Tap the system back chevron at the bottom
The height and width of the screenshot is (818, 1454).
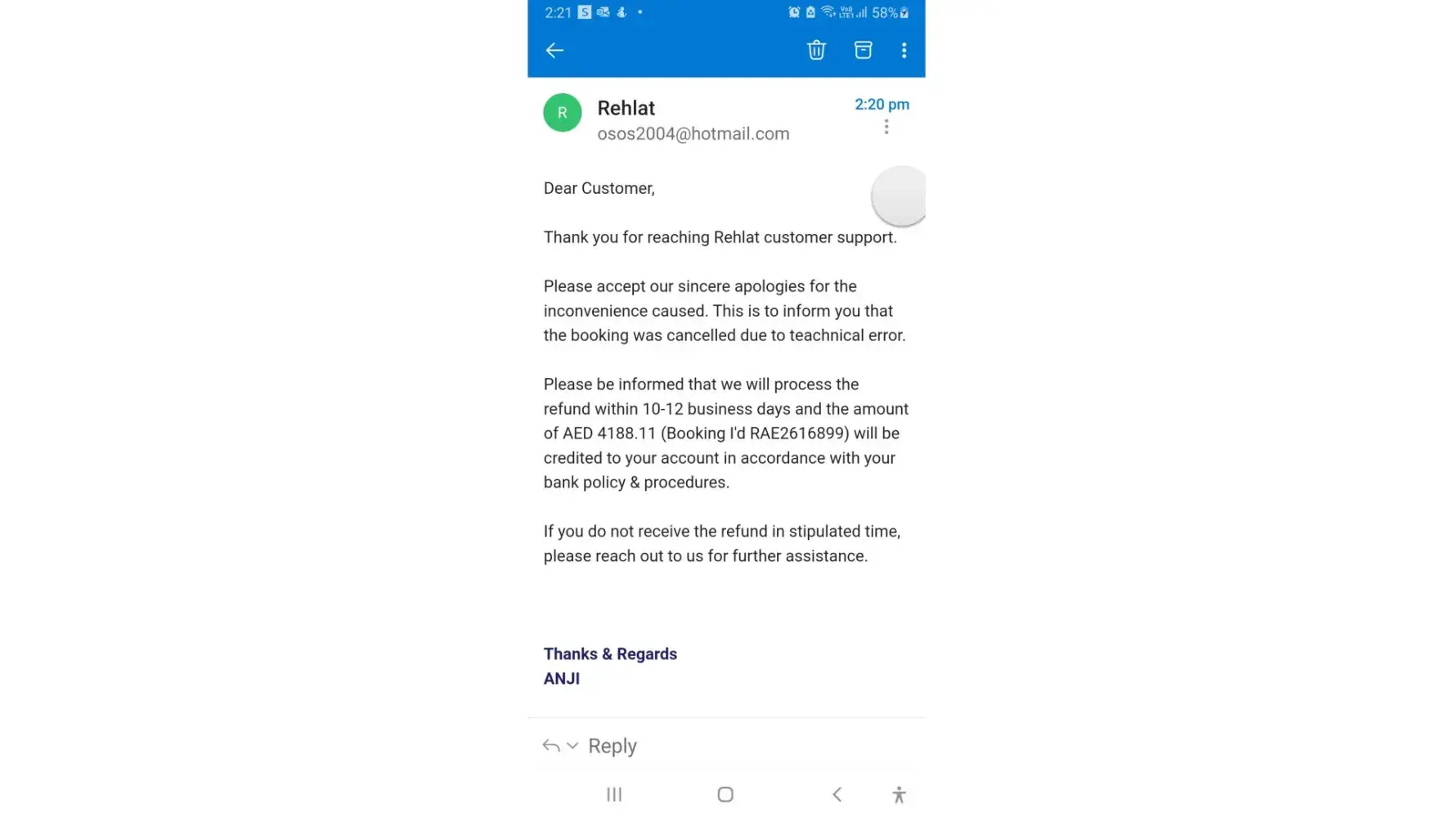[x=837, y=794]
